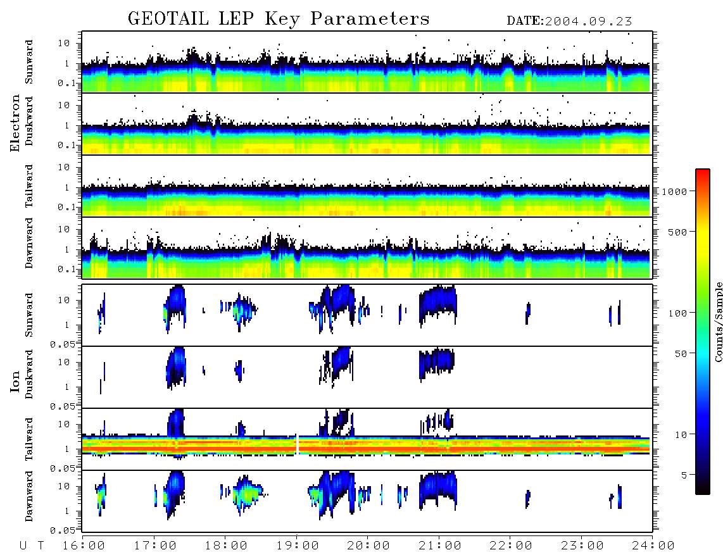Click the Electron Dawnward spectrogram panel
This screenshot has height=557, width=723.
pos(367,247)
